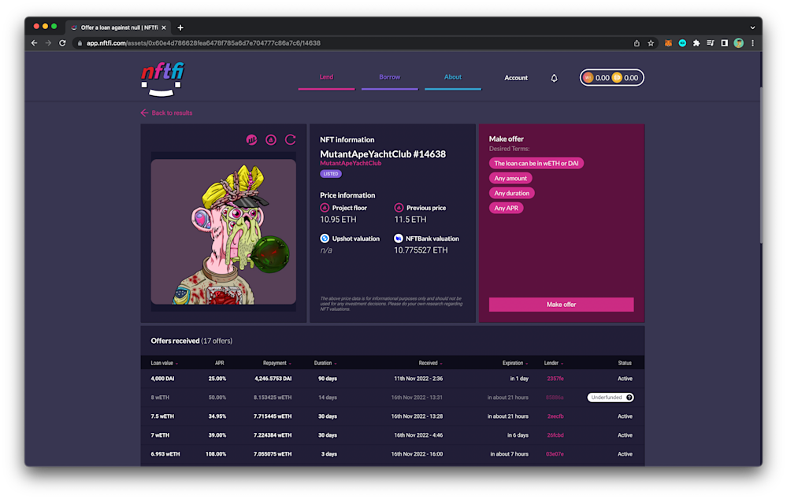
Task: Open the Account menu
Action: 516,78
